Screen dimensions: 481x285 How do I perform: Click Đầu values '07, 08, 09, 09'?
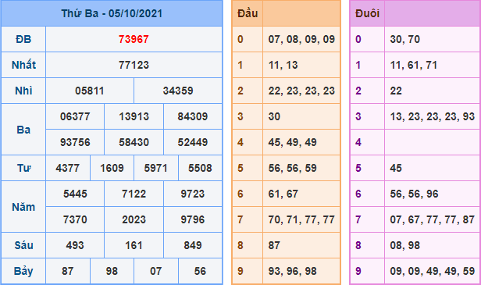(301, 39)
